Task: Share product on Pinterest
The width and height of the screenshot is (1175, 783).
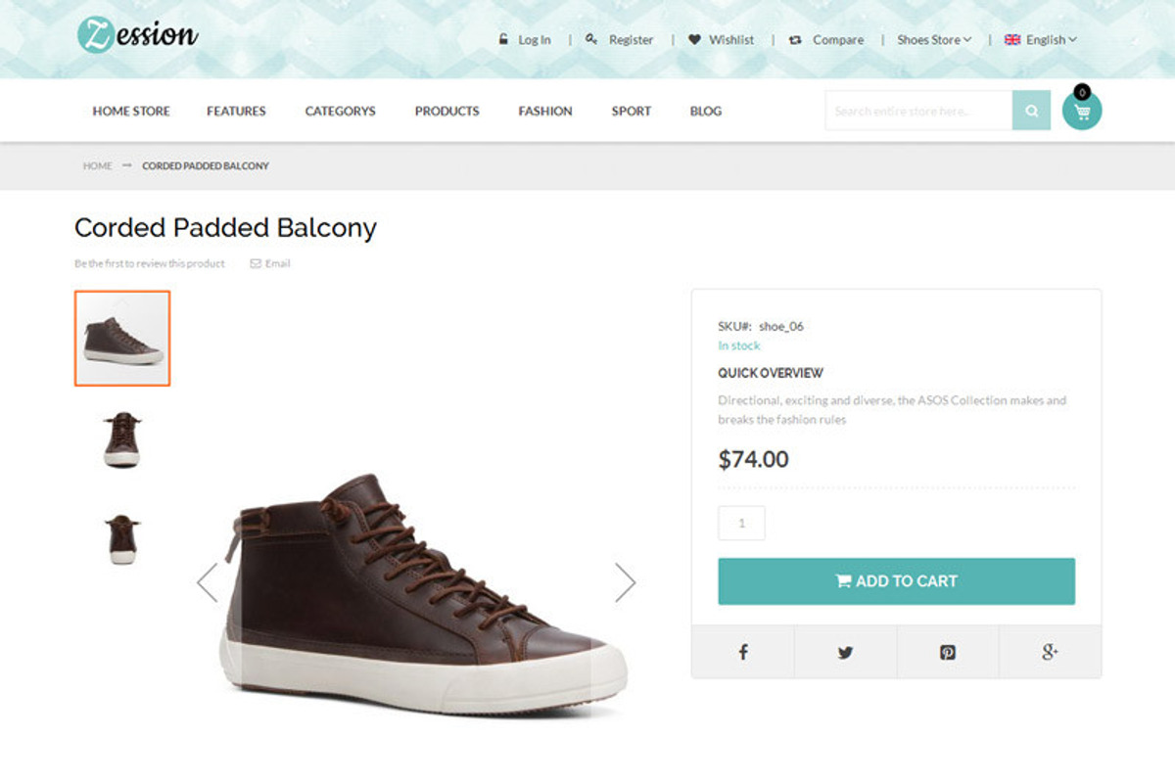Action: [x=948, y=652]
